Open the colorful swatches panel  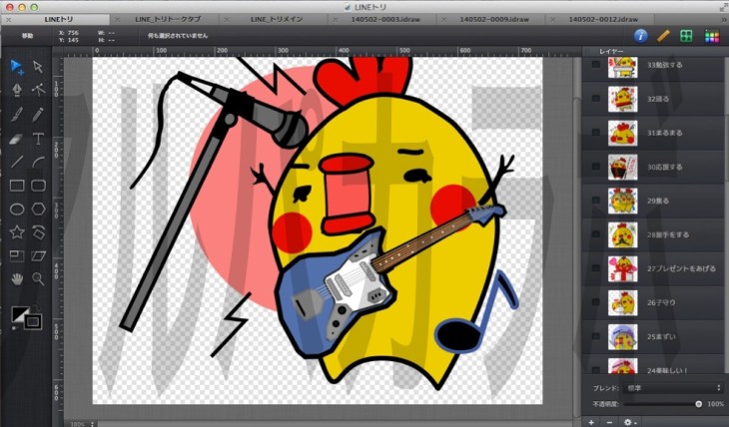711,36
